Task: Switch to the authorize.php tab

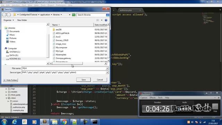Action: pyautogui.click(x=126, y=10)
